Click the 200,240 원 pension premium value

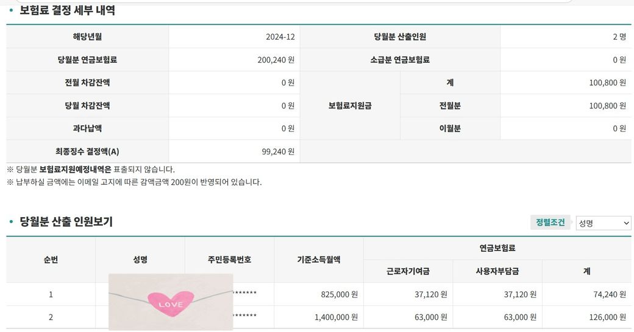[x=276, y=60]
